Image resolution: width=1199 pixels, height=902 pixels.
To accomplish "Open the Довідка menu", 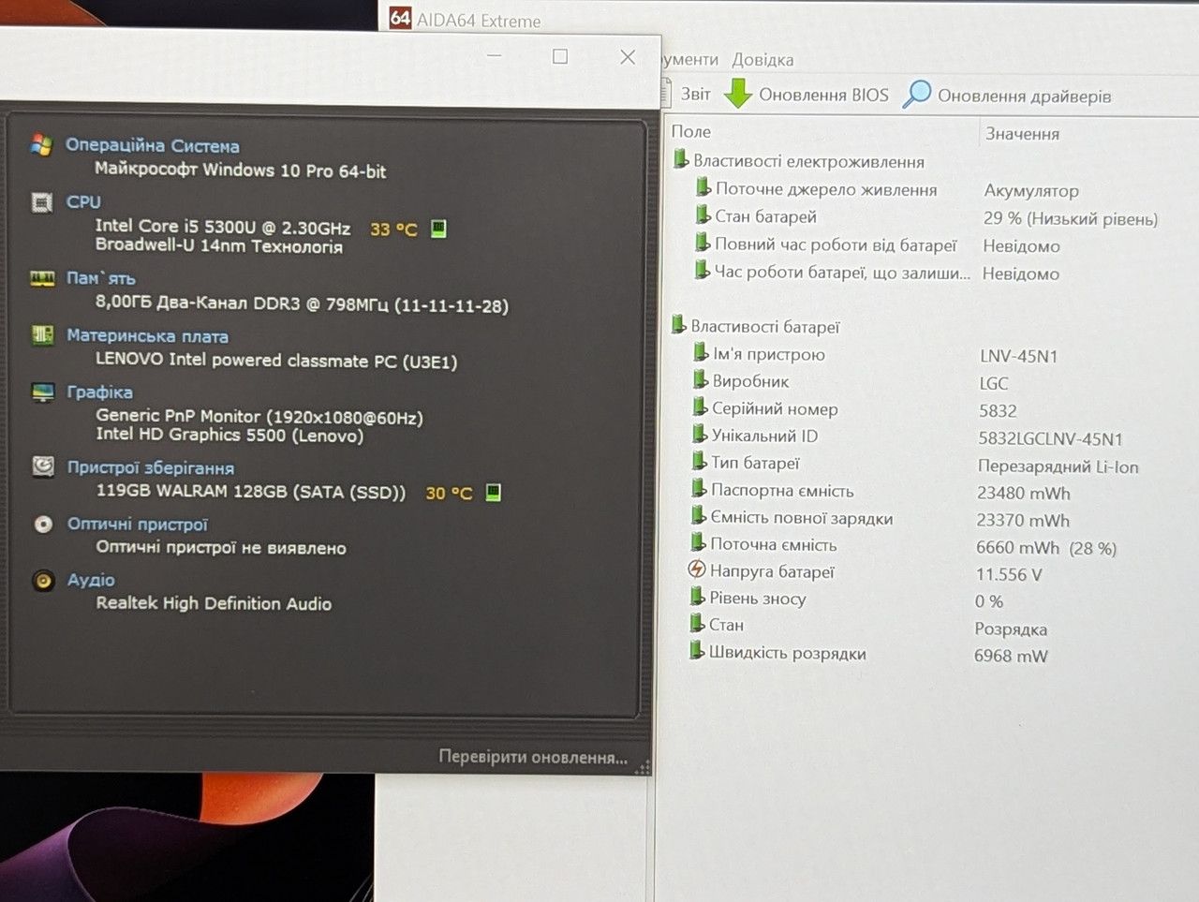I will pyautogui.click(x=762, y=60).
